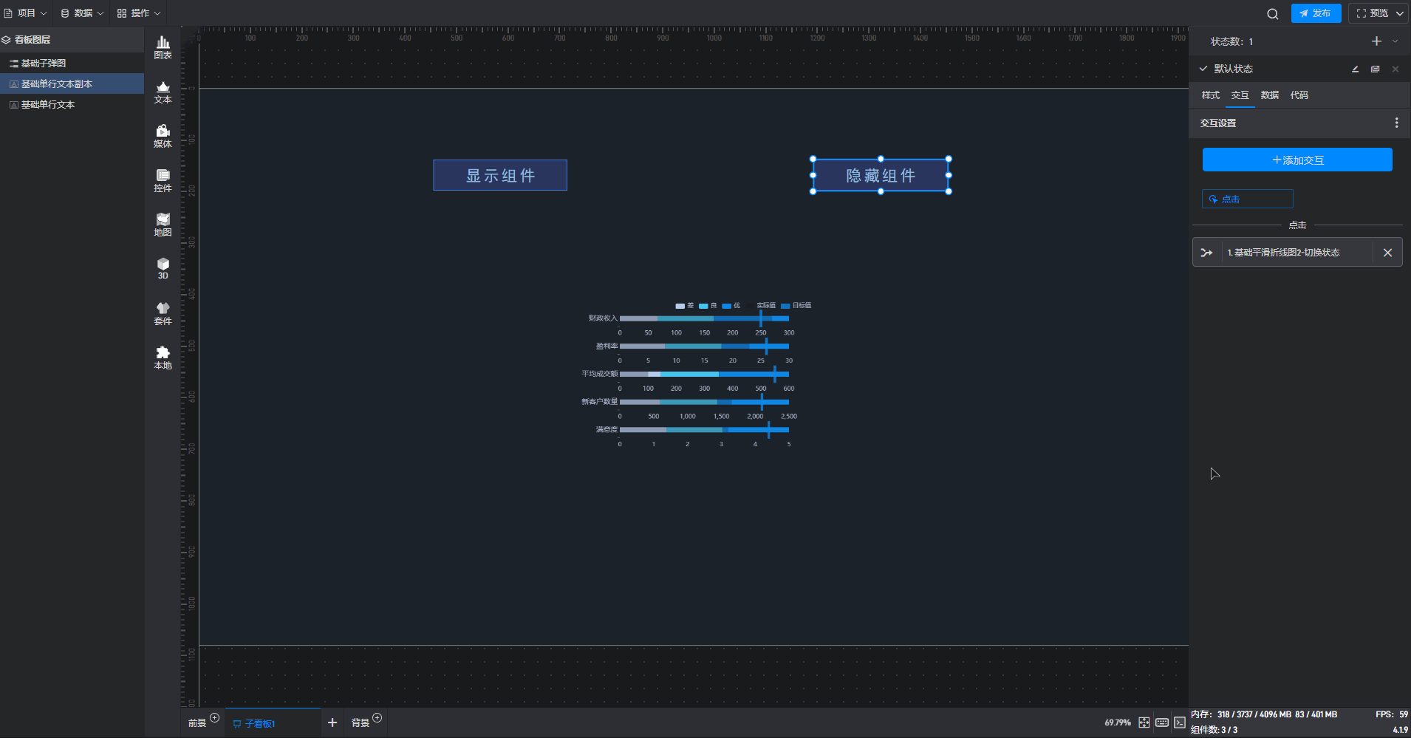Open the 文本 (text) component category

tap(163, 92)
